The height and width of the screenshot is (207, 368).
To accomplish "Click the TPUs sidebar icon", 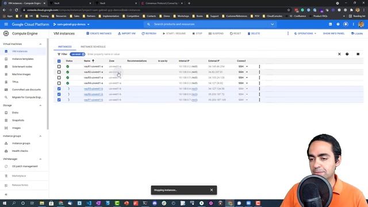I will coord(6,82).
